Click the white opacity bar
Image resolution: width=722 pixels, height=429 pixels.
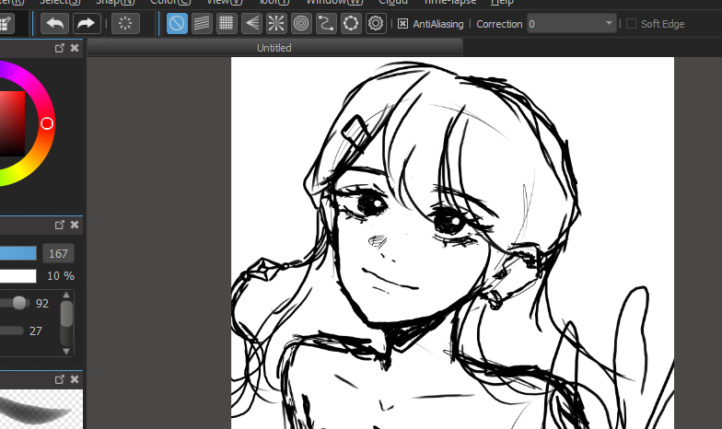click(18, 276)
